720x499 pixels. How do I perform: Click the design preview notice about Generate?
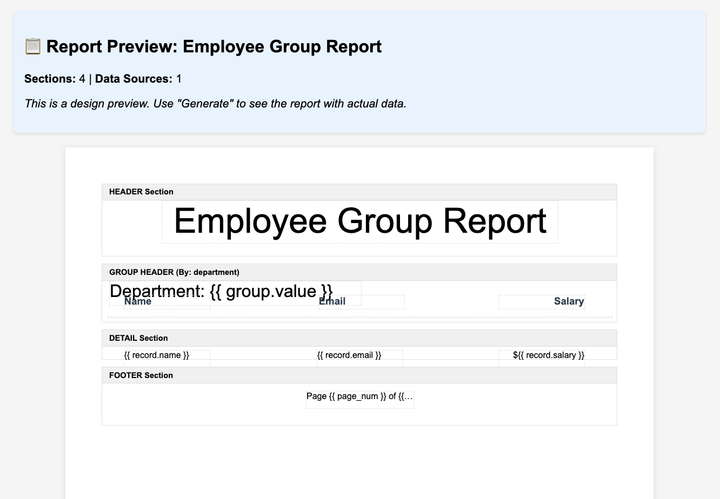(215, 103)
